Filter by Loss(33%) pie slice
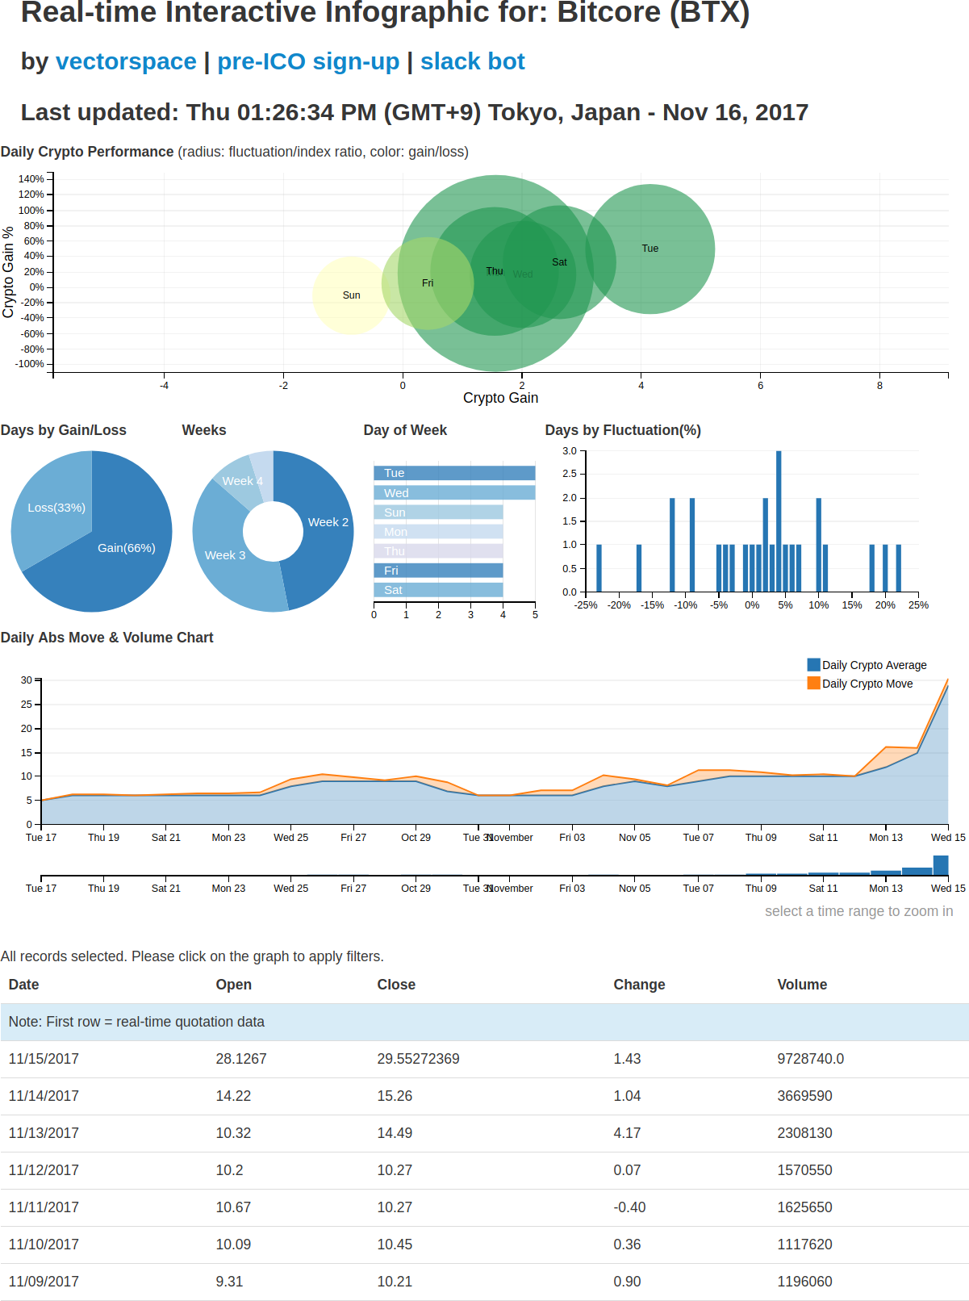Image resolution: width=969 pixels, height=1301 pixels. (50, 508)
